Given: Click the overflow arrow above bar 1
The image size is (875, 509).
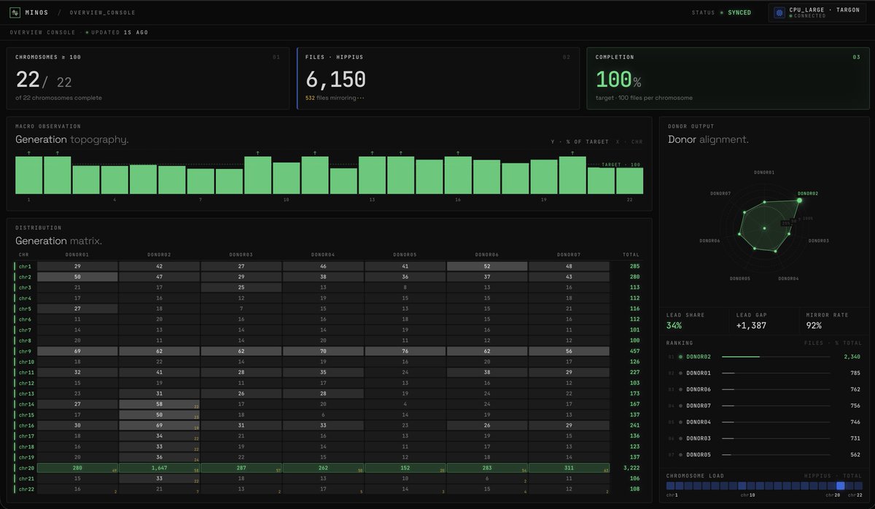Looking at the screenshot, I should [x=29, y=153].
